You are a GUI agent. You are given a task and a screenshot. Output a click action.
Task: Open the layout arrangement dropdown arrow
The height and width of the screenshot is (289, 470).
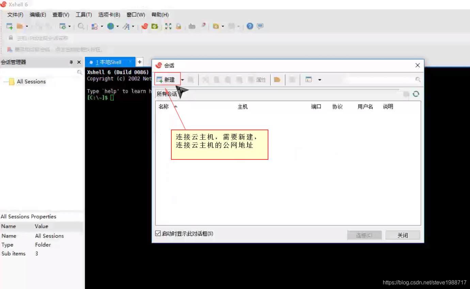(102, 27)
